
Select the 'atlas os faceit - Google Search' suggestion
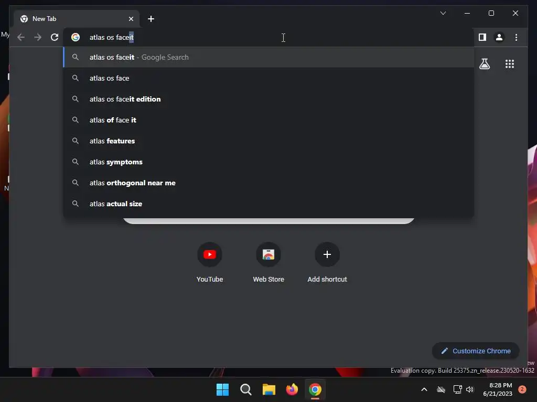(x=268, y=57)
